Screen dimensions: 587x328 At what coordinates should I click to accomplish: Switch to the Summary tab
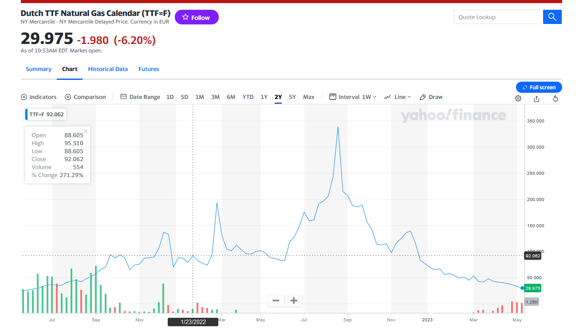[39, 69]
